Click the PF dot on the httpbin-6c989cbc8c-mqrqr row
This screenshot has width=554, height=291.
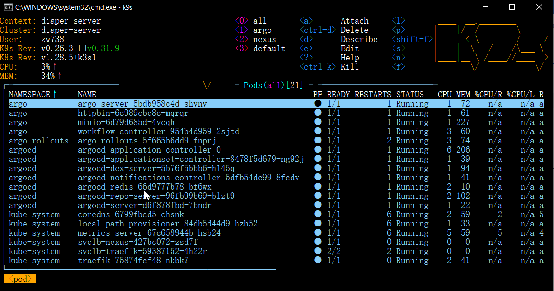point(317,113)
